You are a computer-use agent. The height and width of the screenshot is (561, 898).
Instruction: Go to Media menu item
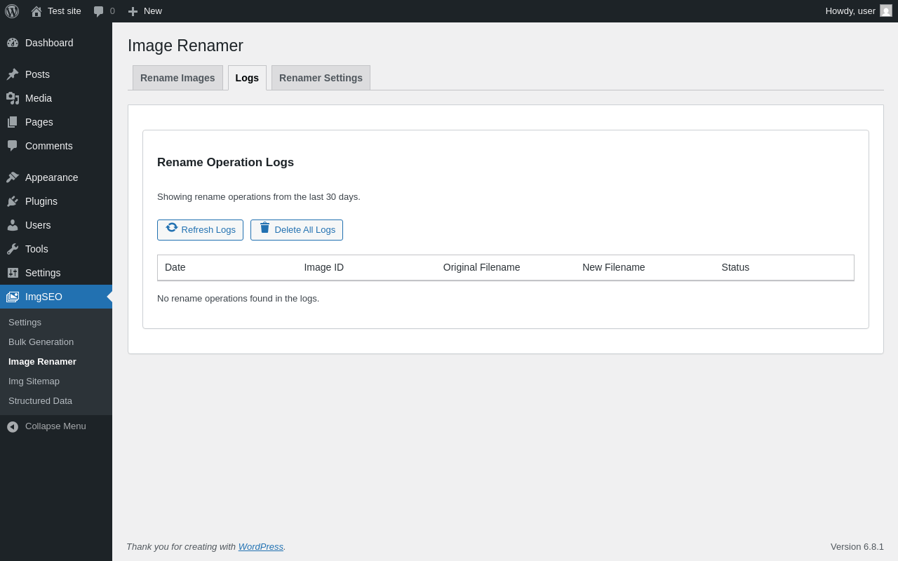coord(39,98)
